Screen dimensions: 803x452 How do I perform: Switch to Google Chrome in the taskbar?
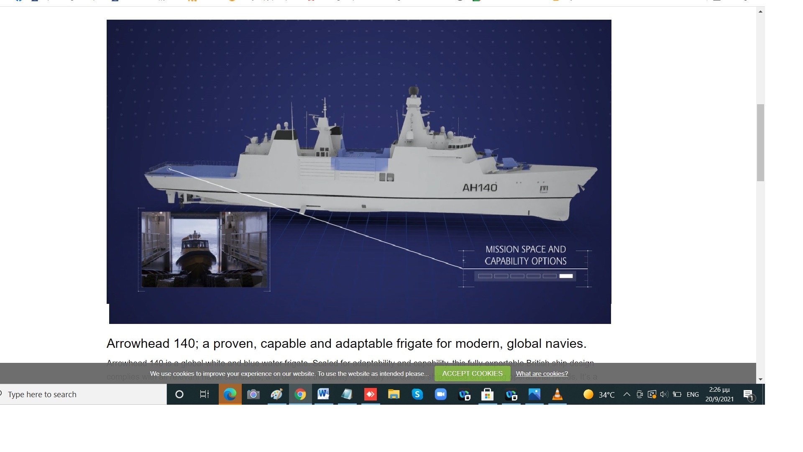(x=300, y=394)
